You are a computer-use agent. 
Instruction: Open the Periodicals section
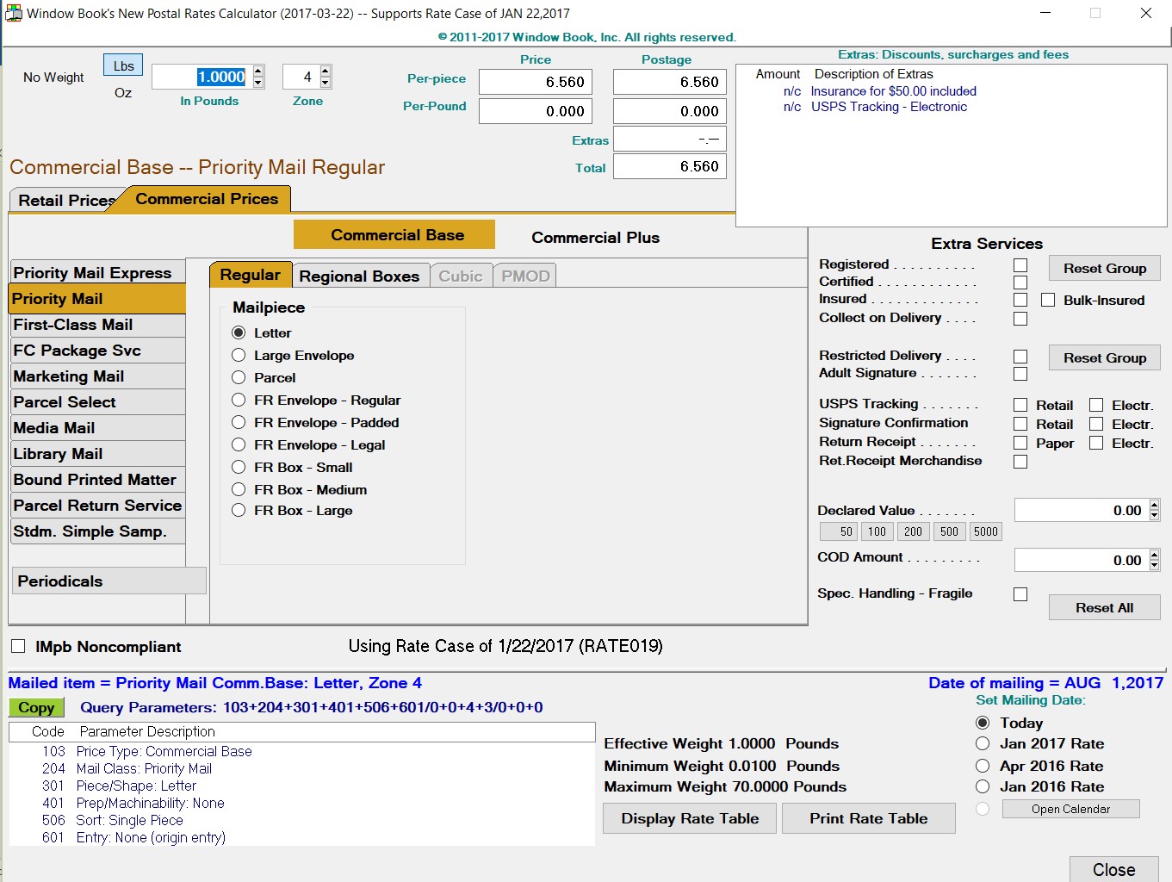pyautogui.click(x=109, y=581)
